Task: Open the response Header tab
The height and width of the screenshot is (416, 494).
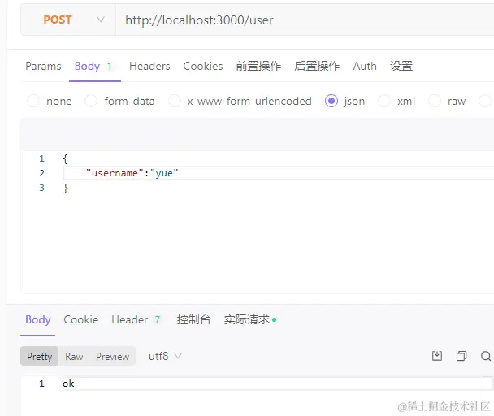Action: click(136, 319)
